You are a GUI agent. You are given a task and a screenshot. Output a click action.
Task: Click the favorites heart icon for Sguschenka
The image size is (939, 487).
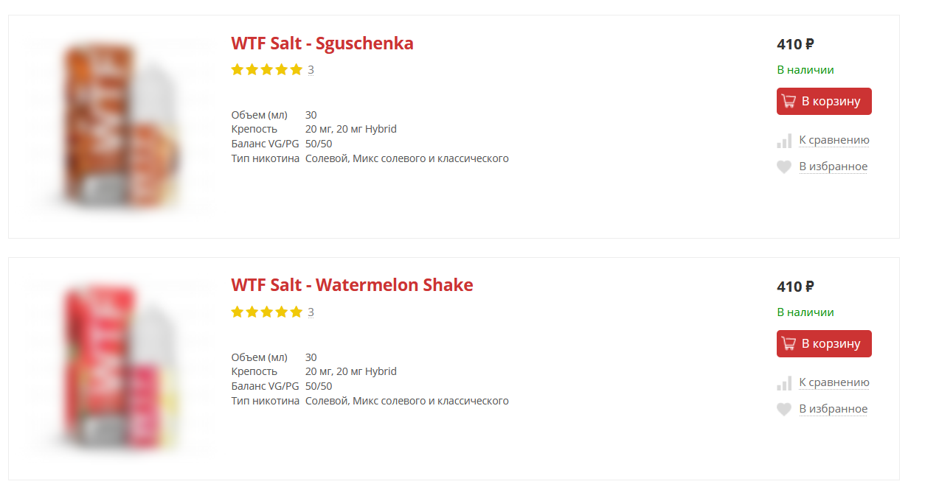pos(784,167)
